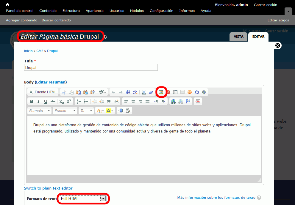The height and width of the screenshot is (205, 295).
Task: Center align text
Action: (x=133, y=101)
